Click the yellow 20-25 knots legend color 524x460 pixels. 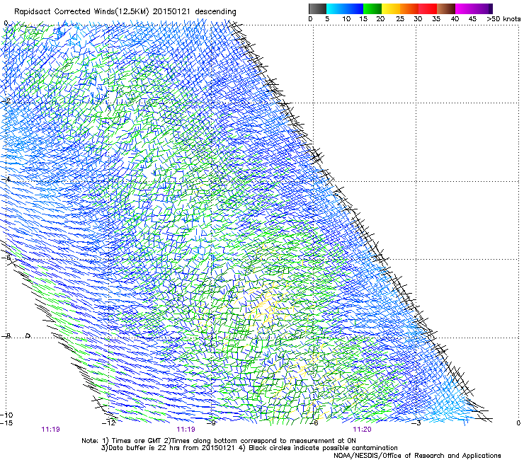click(391, 8)
